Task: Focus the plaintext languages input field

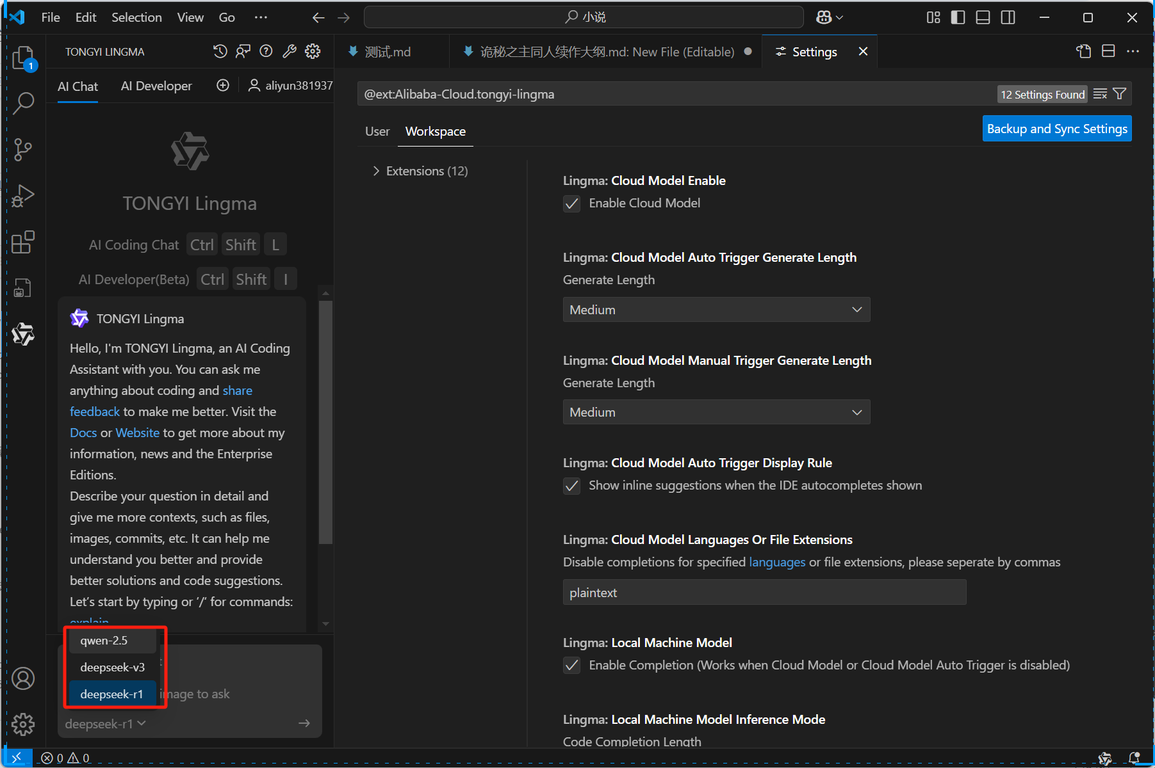Action: (x=764, y=593)
